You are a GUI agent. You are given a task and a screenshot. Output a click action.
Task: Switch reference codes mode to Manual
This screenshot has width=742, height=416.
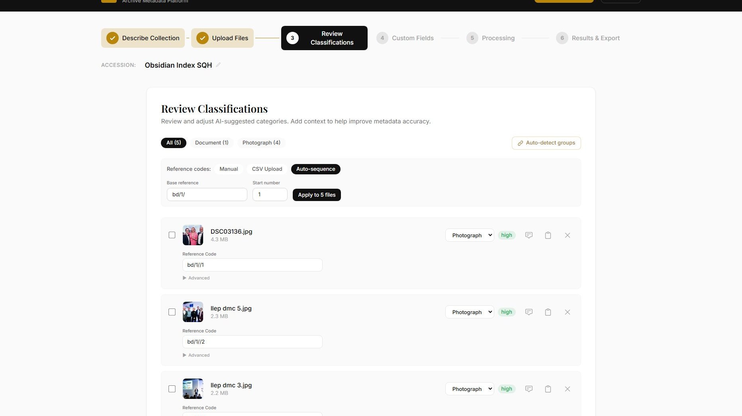tap(228, 169)
